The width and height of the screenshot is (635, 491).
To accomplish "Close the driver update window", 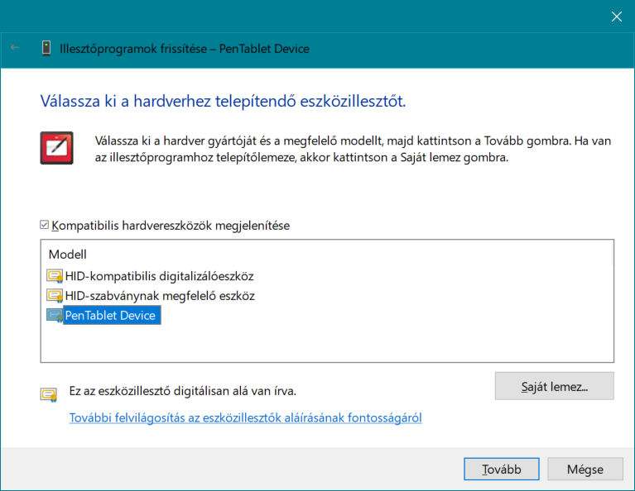I will (x=616, y=17).
